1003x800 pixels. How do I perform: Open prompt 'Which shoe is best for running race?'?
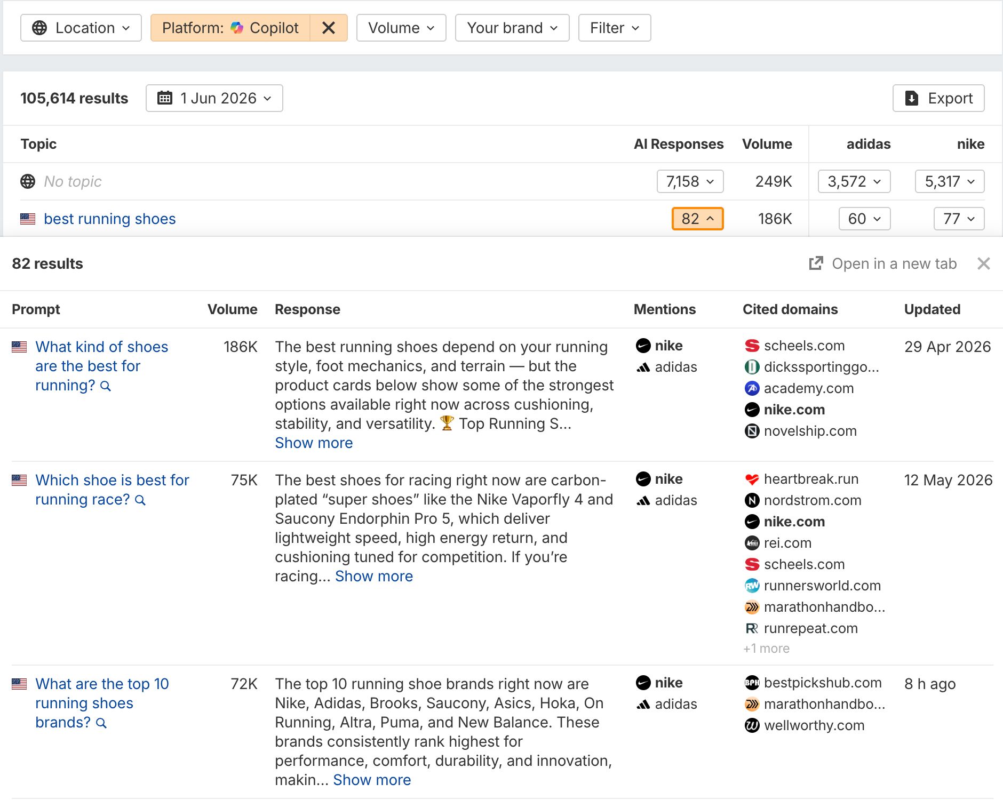pos(112,490)
